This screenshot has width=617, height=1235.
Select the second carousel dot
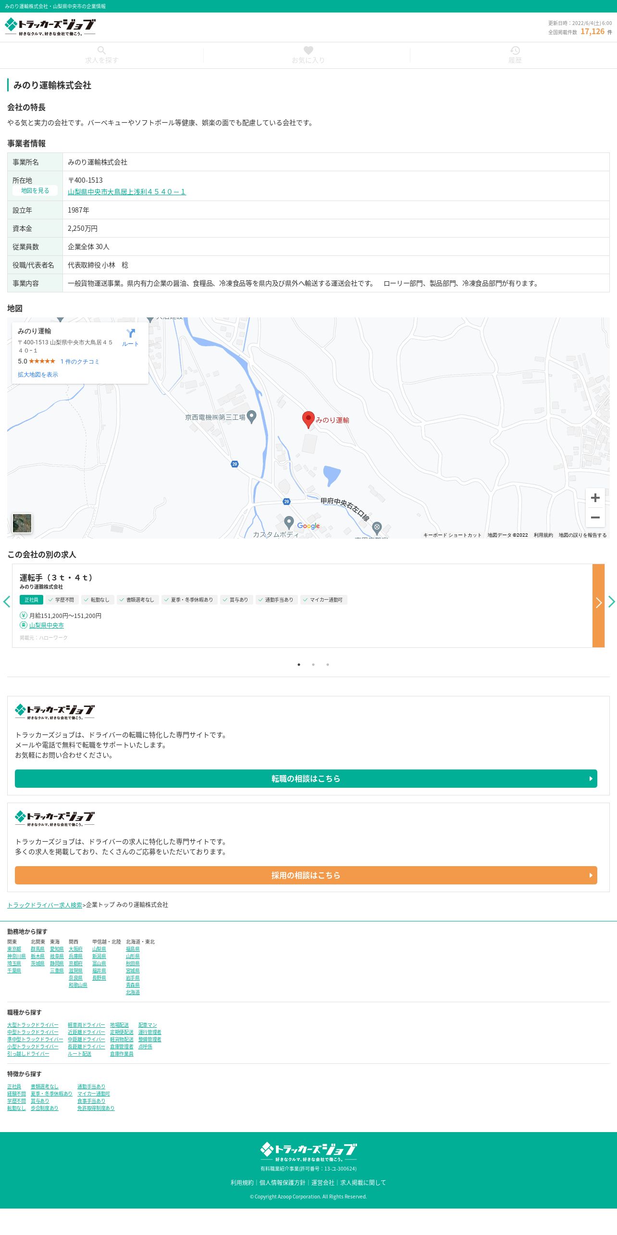pyautogui.click(x=313, y=665)
